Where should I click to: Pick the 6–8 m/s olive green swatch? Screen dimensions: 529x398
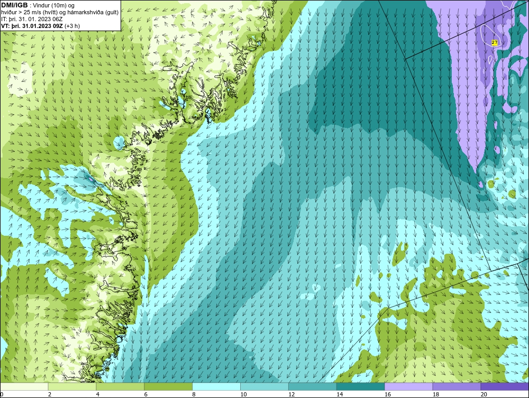tap(168, 386)
